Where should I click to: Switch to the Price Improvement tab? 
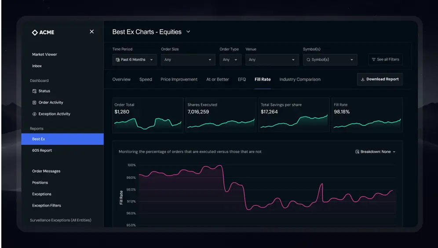coord(179,79)
